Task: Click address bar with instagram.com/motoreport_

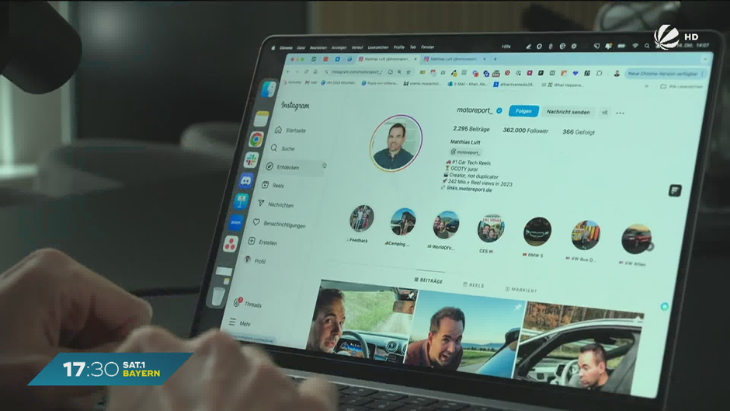Action: 357,71
